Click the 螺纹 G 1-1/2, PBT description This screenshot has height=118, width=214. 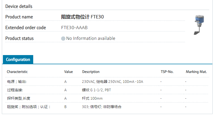coord(96,90)
